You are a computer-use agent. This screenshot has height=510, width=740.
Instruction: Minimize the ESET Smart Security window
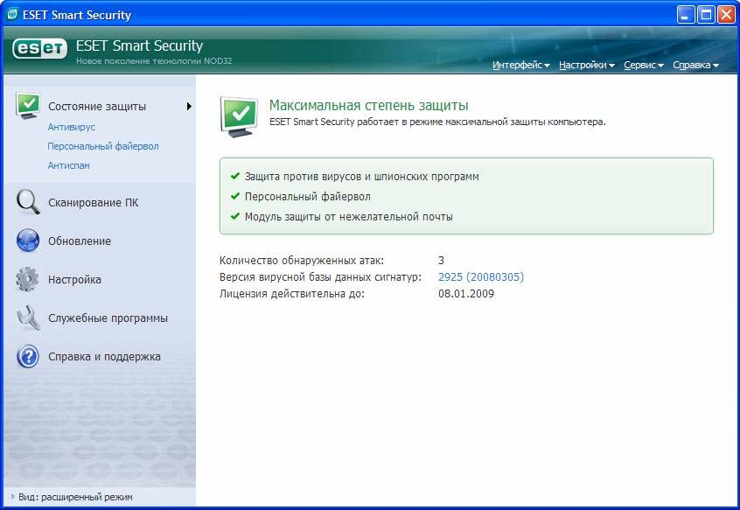(x=685, y=15)
